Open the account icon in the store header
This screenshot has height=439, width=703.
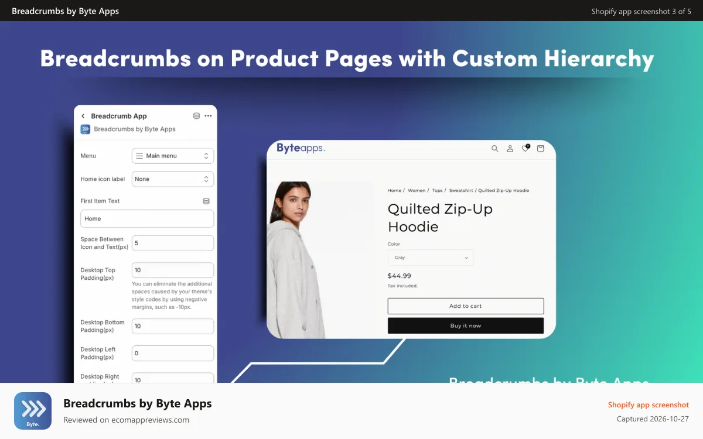coord(510,149)
